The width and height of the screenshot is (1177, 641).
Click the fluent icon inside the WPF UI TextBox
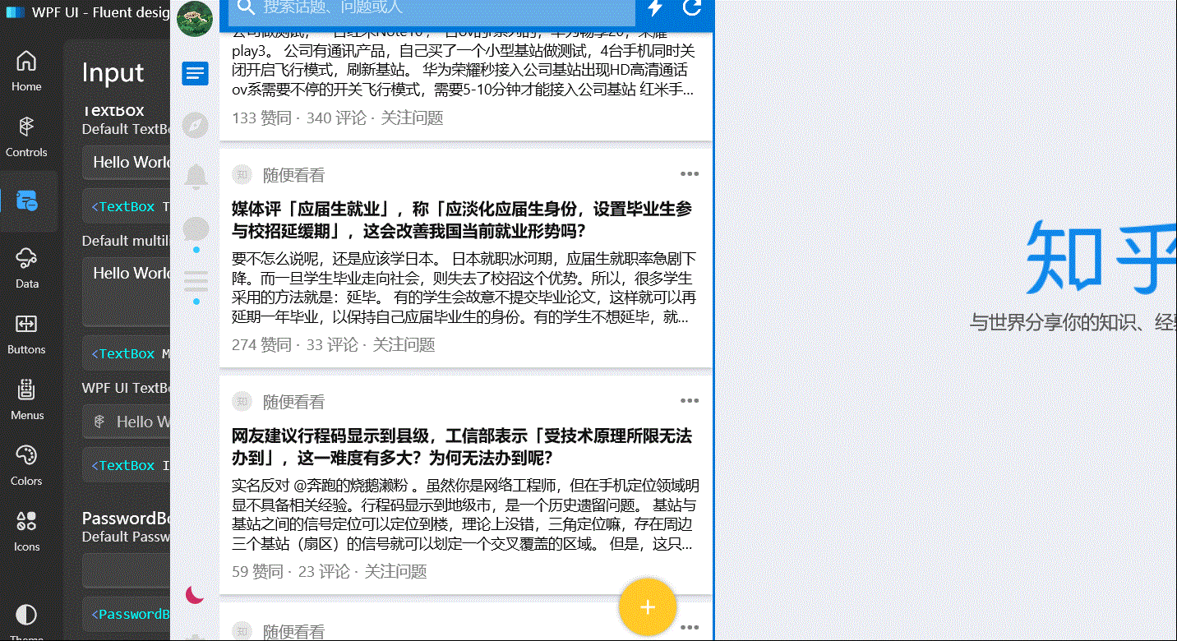pos(99,422)
